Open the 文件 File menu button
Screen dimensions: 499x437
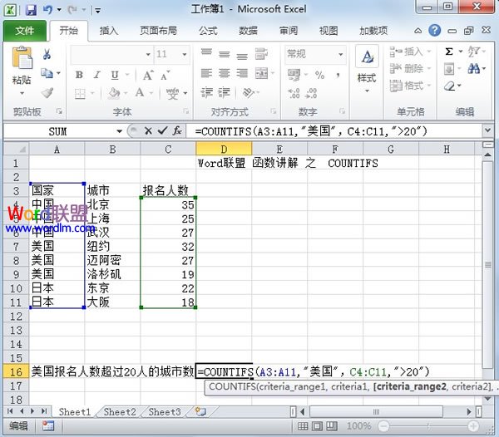(x=25, y=31)
